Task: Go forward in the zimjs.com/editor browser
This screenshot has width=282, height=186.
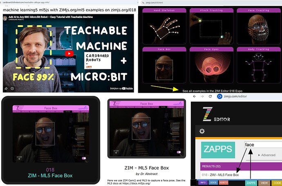Action: [x=202, y=96]
